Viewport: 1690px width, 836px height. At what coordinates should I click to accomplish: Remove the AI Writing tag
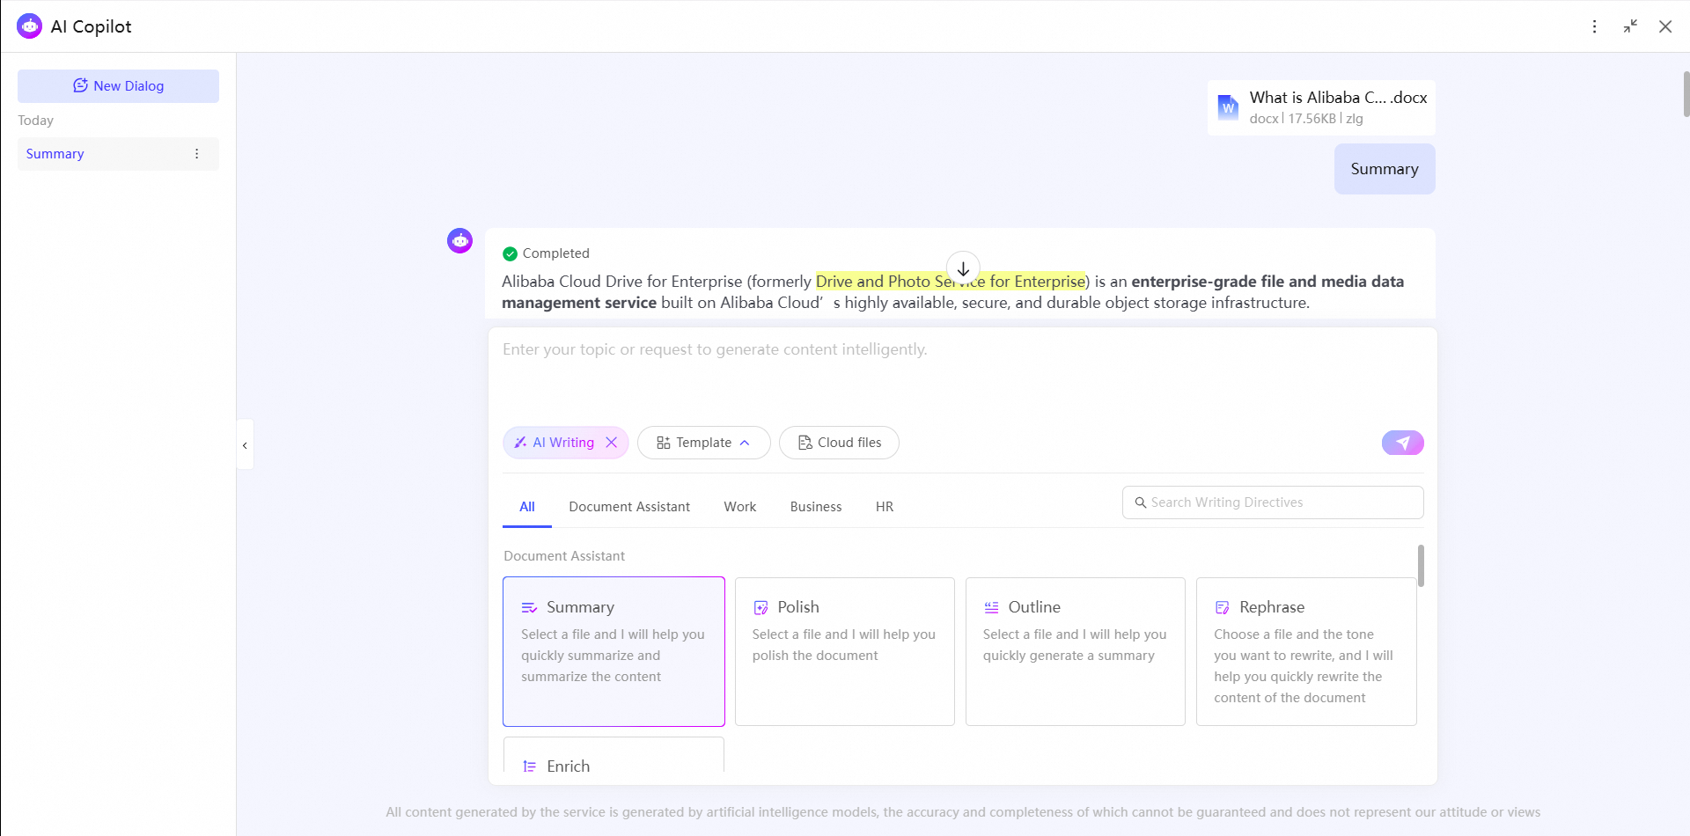[x=612, y=443]
